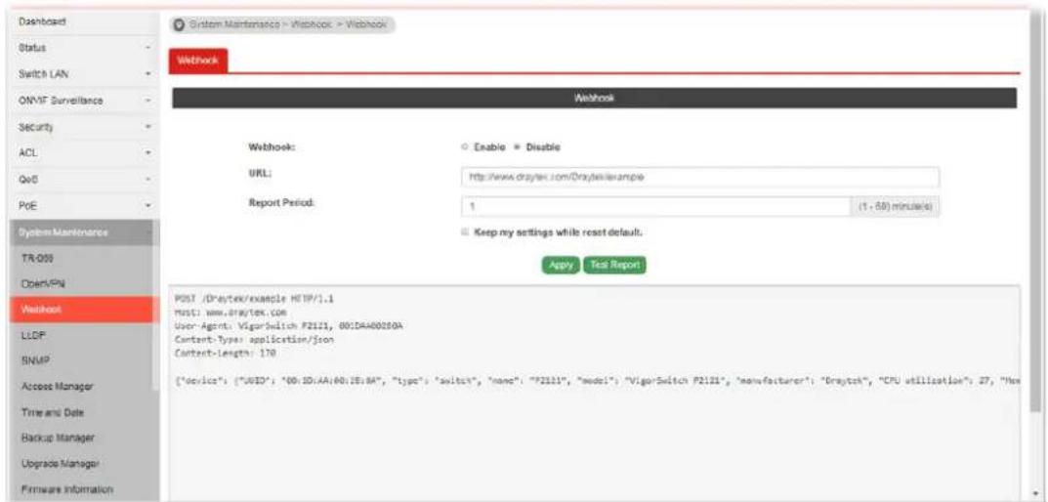Select the Disable radio button for Webhook
Screen dimensions: 1048x502
[x=516, y=147]
